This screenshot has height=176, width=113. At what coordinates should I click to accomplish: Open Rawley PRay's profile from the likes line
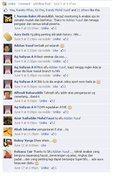pyautogui.click(x=25, y=10)
